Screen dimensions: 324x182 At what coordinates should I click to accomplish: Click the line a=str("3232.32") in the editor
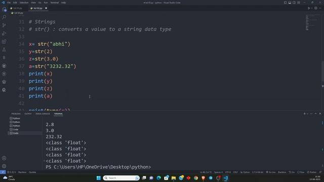tap(53, 66)
